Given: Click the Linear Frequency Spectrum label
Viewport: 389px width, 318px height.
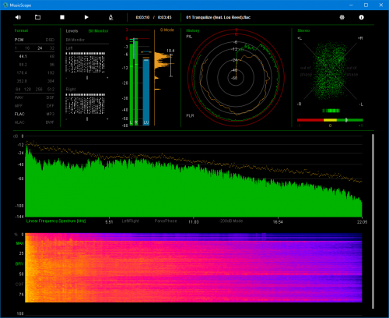Looking at the screenshot, I should 56,221.
